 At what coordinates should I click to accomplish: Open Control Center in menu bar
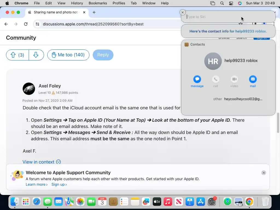[231, 3]
